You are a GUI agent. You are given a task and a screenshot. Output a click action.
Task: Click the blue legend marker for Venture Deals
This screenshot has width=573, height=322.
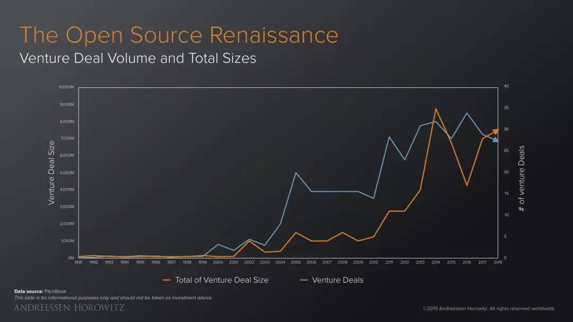(303, 280)
